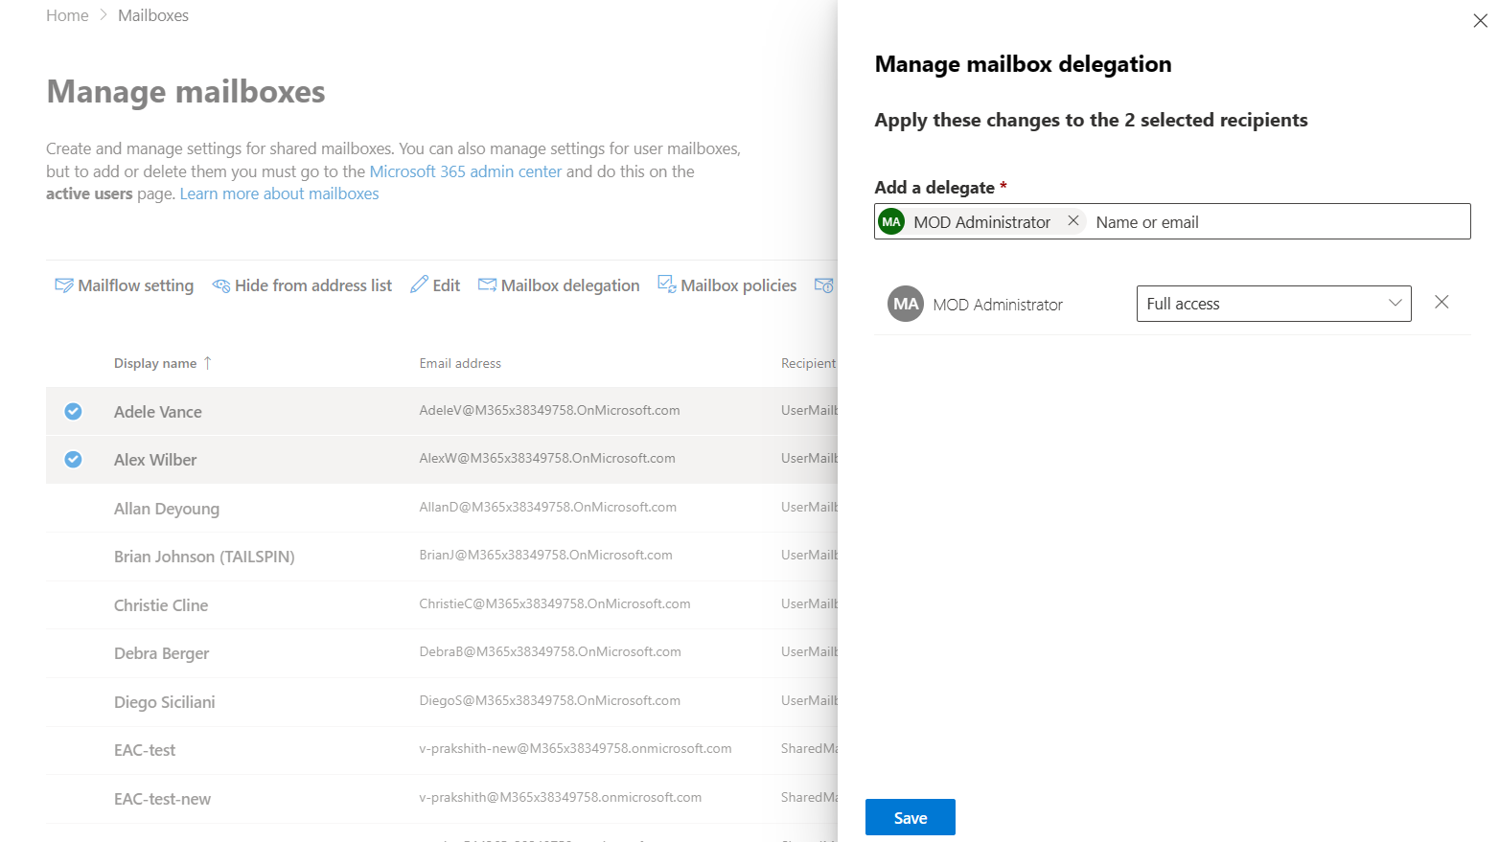Open the Microsoft 365 admin center link
Image resolution: width=1499 pixels, height=842 pixels.
466,171
